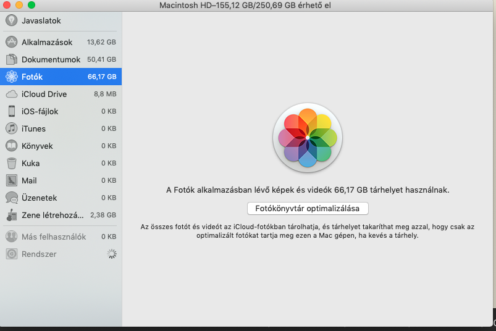This screenshot has height=331, width=496.
Task: Select Zene létrehozá... row
Action: [61, 215]
